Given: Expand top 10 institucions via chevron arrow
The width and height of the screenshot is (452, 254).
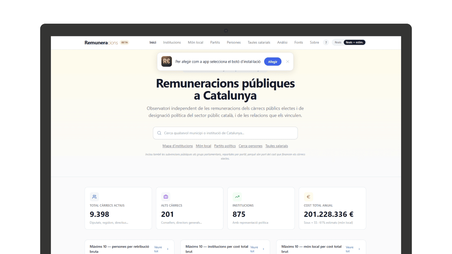Looking at the screenshot, I should [x=263, y=249].
